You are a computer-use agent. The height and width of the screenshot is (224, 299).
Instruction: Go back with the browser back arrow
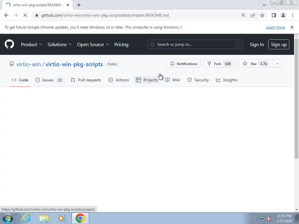(x=6, y=15)
